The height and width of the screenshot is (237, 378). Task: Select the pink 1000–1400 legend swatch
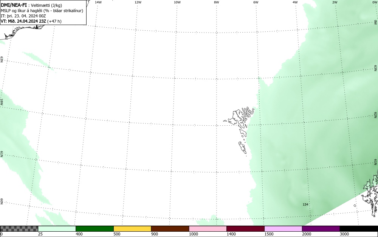[208, 229]
